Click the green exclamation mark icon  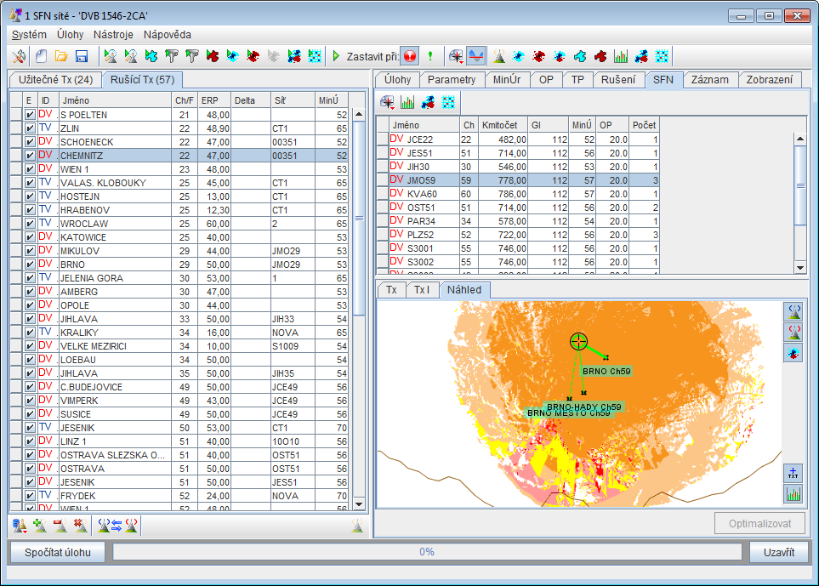[430, 56]
